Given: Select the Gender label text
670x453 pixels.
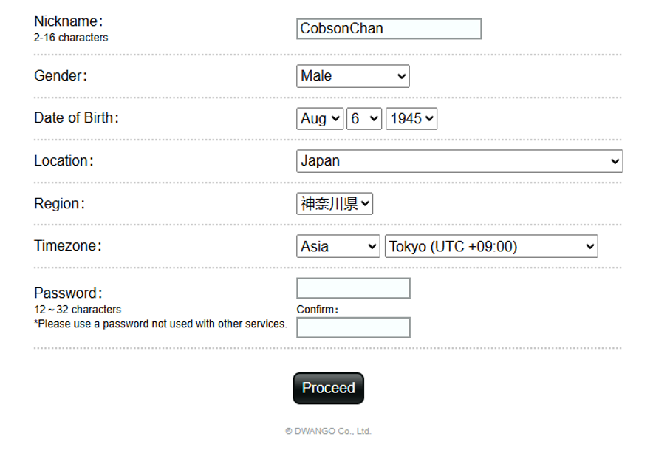Looking at the screenshot, I should (61, 75).
